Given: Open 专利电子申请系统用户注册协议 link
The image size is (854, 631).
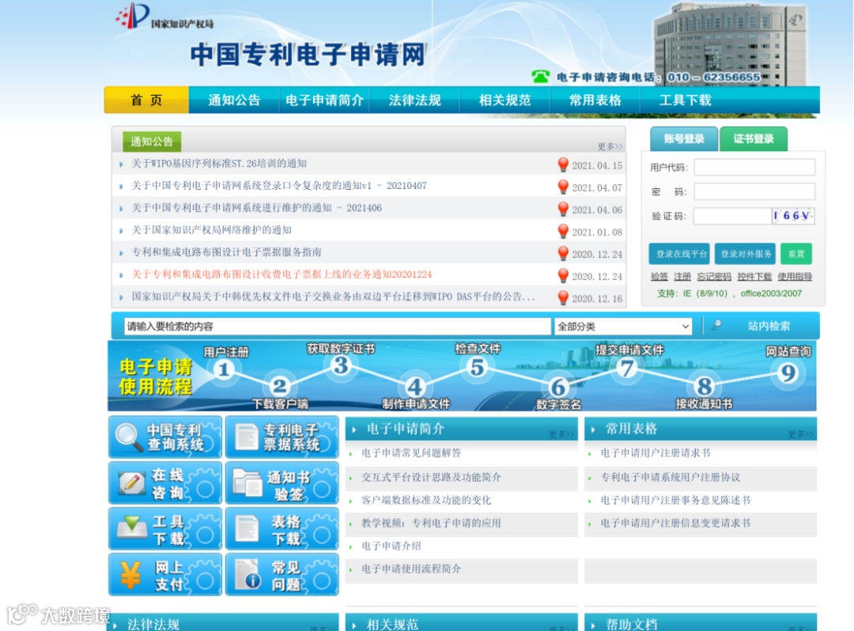Looking at the screenshot, I should tap(671, 478).
